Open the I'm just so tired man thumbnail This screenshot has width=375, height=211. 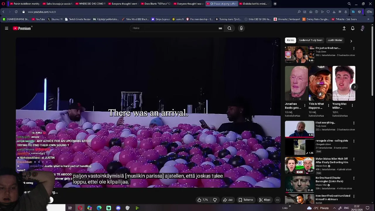(299, 55)
